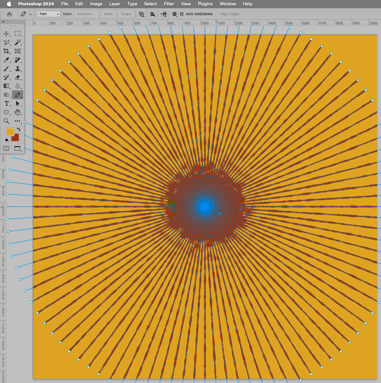
Task: Click Make Mask button
Action: [x=108, y=14]
